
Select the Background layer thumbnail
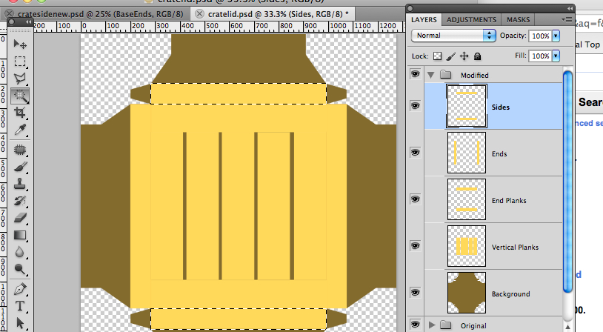(467, 293)
